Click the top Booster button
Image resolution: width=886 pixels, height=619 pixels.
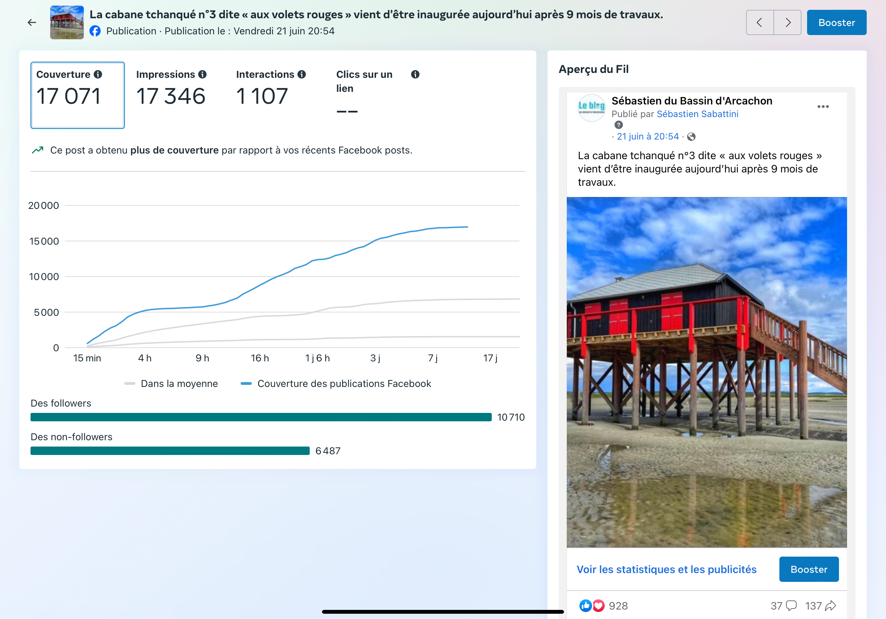click(x=837, y=23)
